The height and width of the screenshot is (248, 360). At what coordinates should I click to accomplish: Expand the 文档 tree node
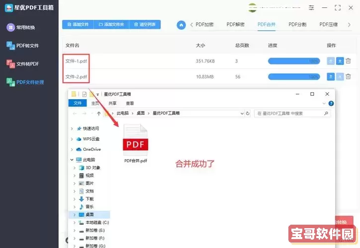[x=75, y=191]
